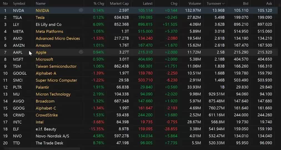Click the watch icon beside Apple
Image resolution: width=281 pixels, height=150 pixels.
pyautogui.click(x=81, y=52)
